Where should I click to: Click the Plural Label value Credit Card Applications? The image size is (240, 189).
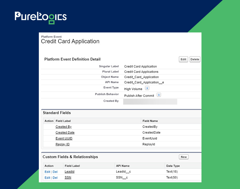pos(141,72)
